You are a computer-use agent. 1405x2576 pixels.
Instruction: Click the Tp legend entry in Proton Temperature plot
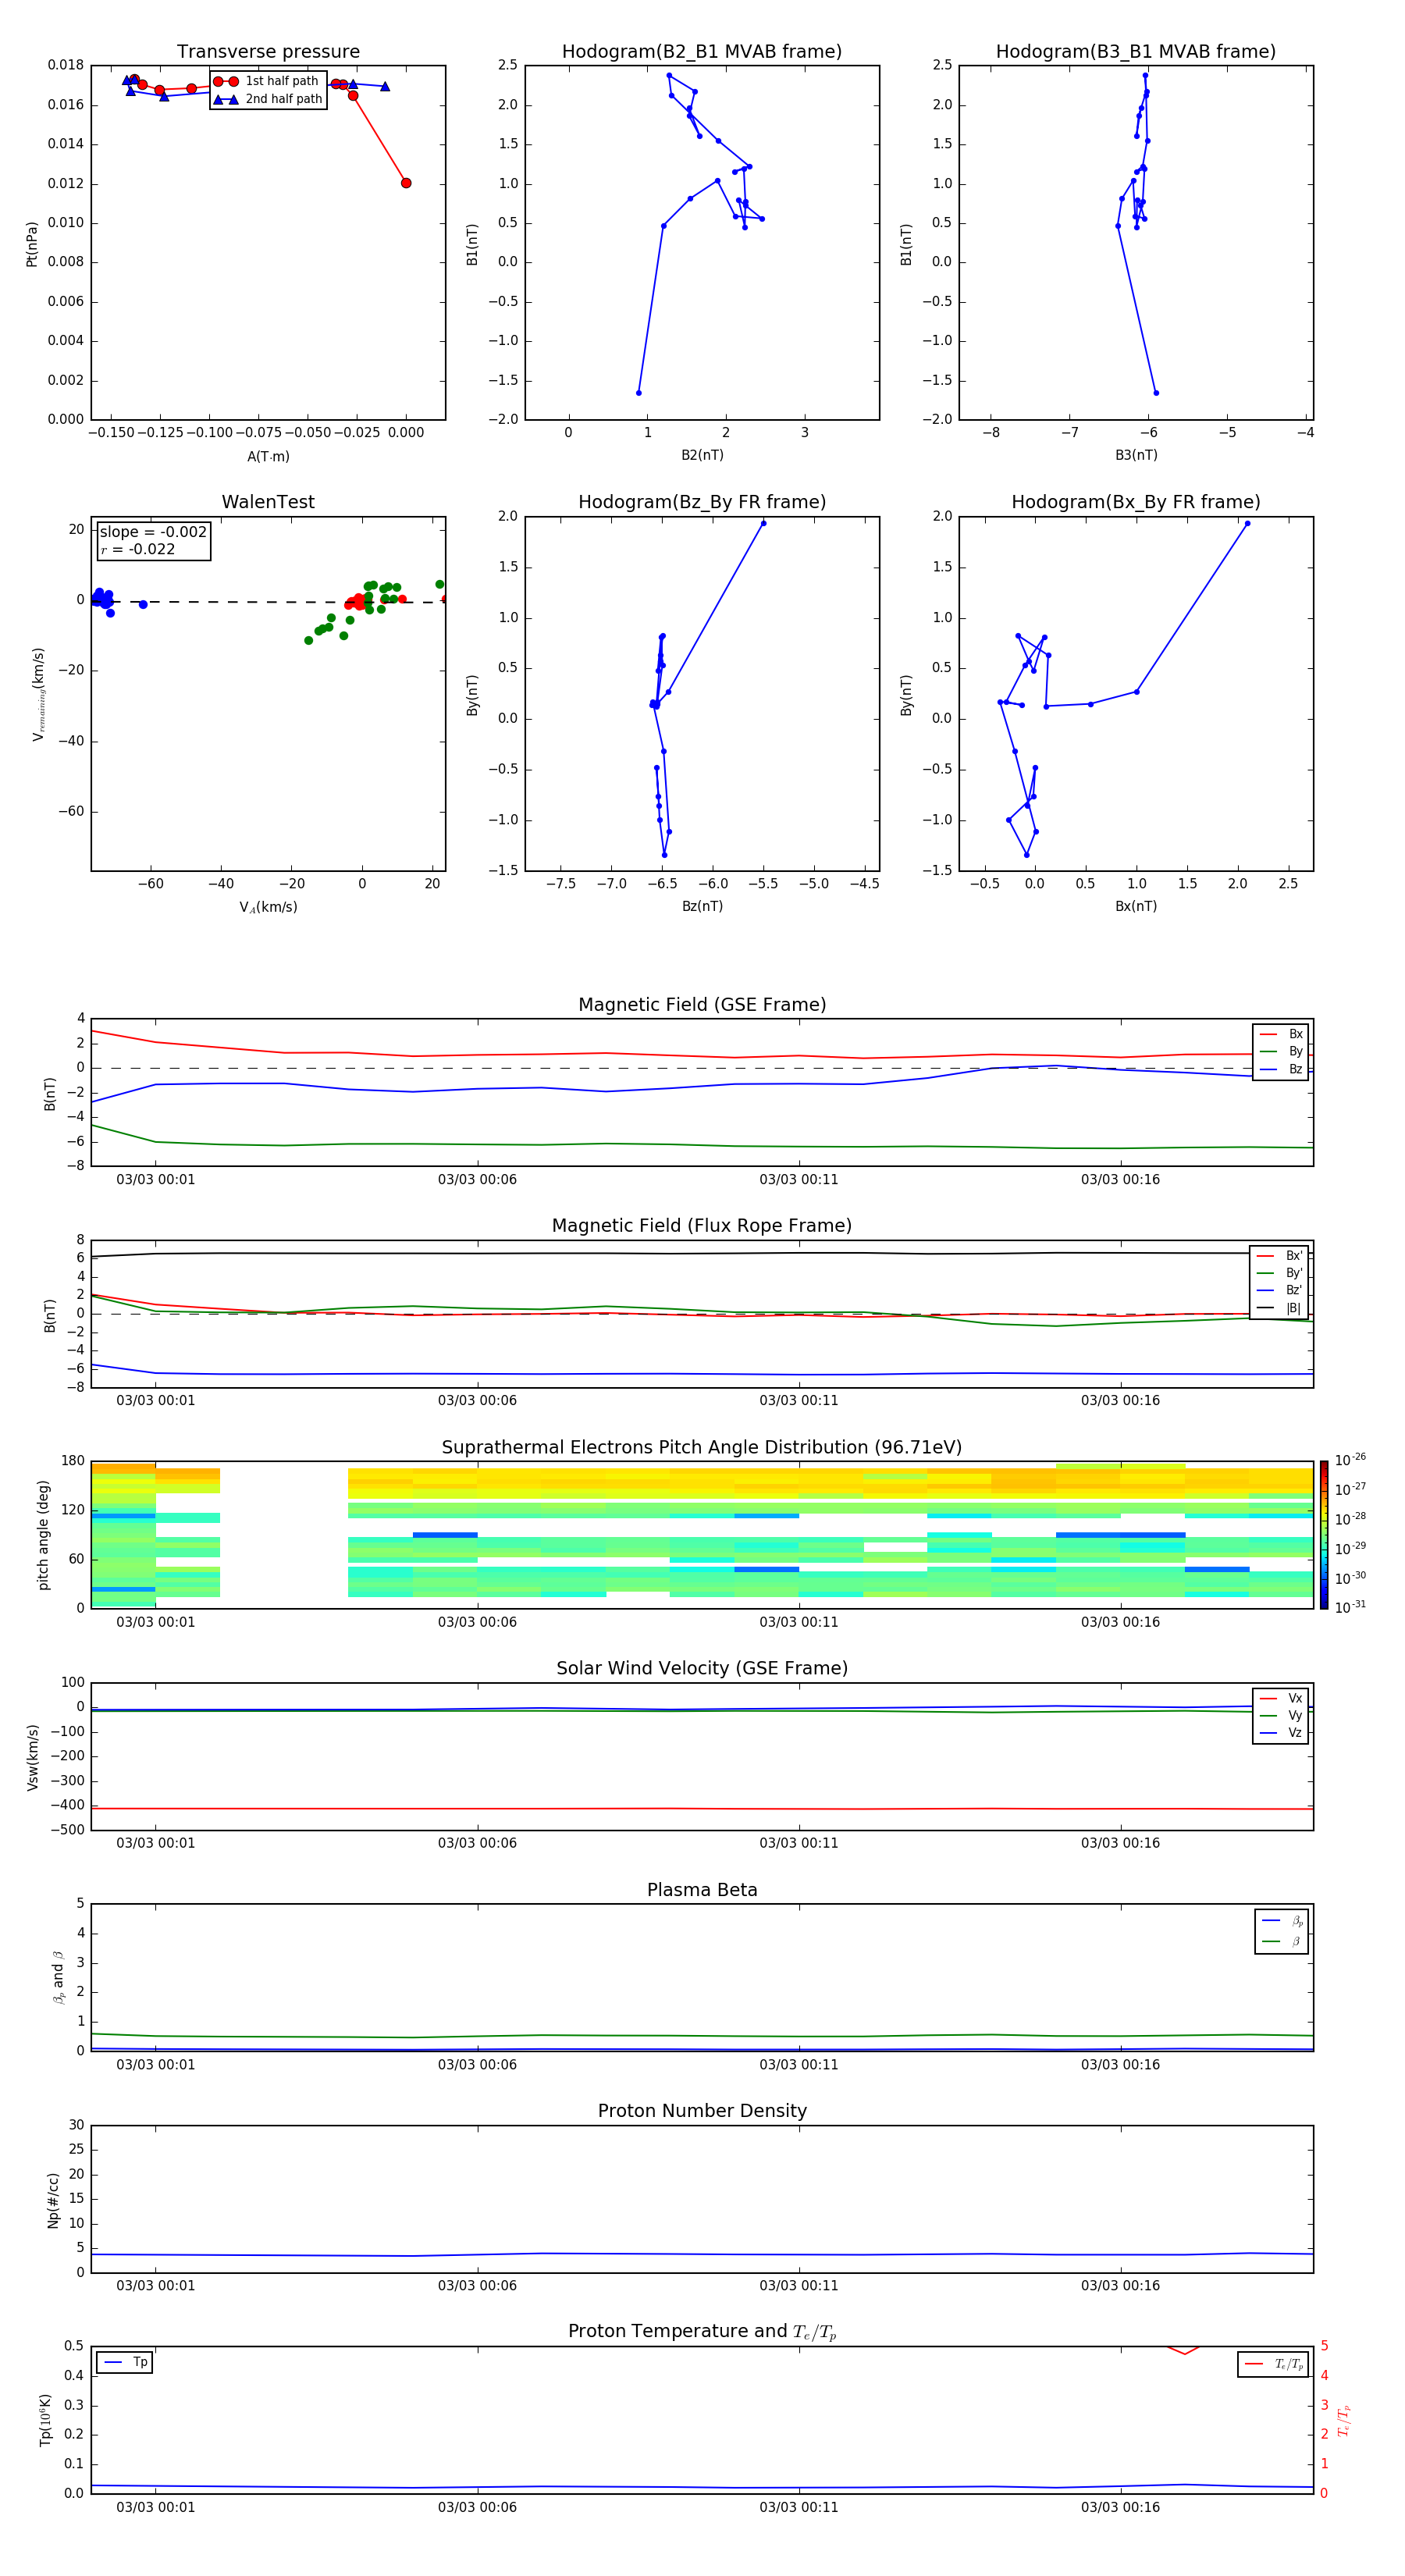[x=125, y=2363]
